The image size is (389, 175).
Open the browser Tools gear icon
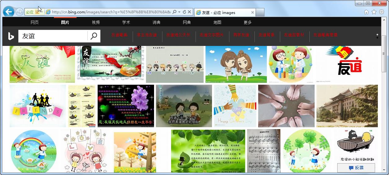click(x=382, y=12)
